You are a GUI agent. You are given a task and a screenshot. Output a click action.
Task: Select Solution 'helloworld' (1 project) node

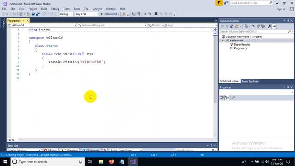click(244, 37)
